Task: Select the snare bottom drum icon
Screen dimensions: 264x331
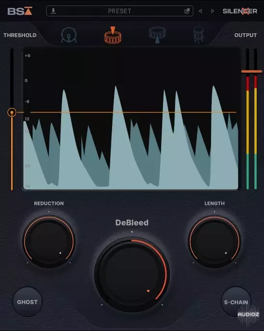Action: 157,35
